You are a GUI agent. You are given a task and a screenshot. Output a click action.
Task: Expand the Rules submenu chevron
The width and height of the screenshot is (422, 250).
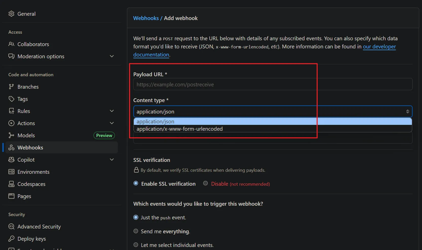click(x=112, y=111)
